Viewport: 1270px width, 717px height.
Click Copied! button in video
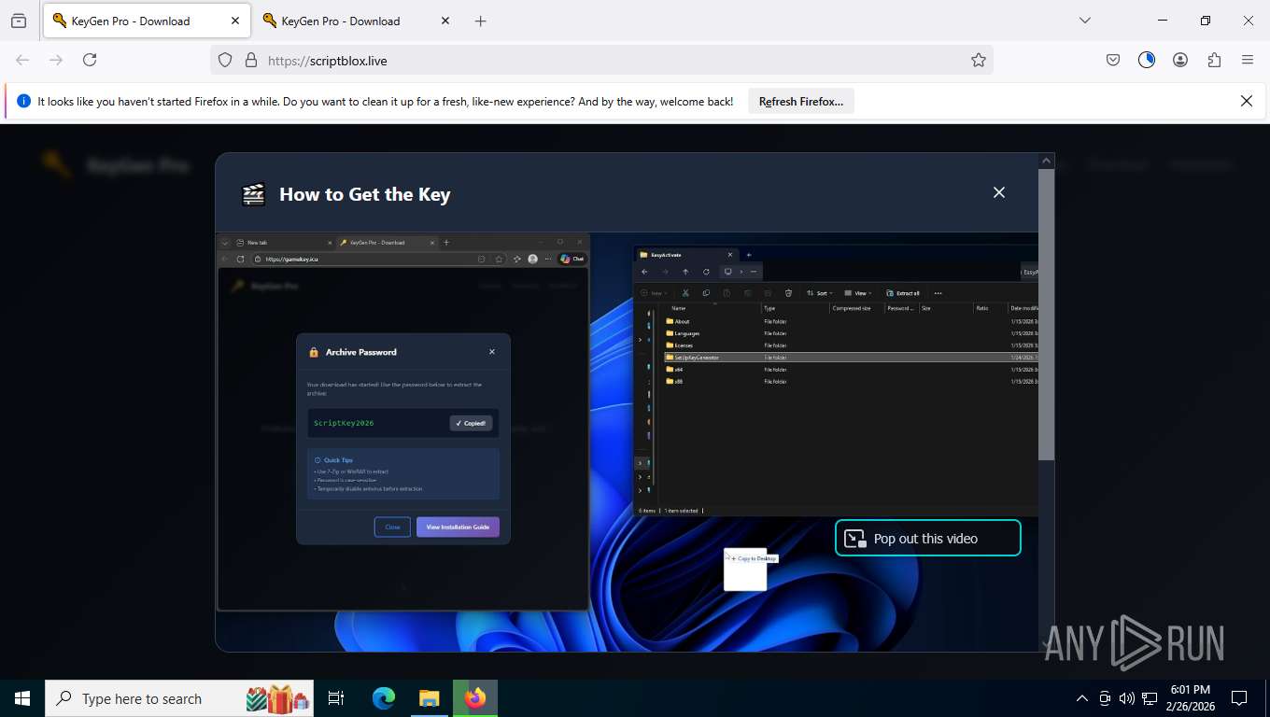(471, 423)
